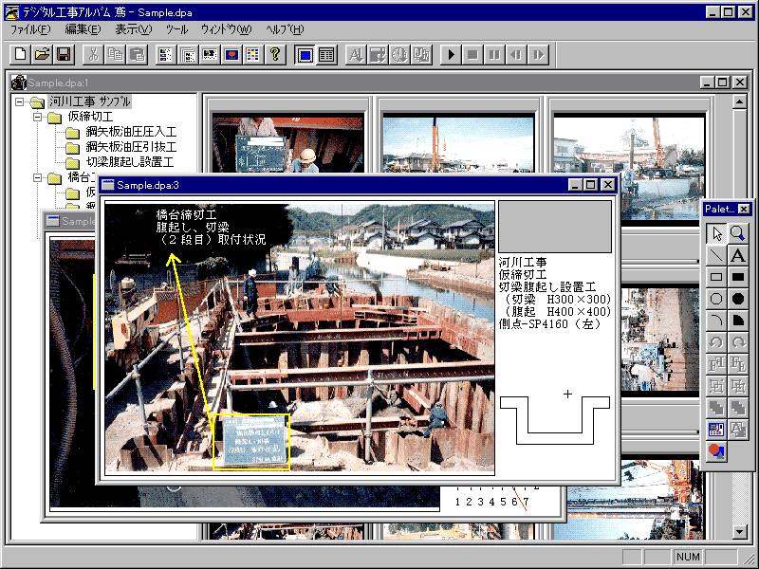Expand the 仮締切工 folder in the tree

pyautogui.click(x=37, y=116)
